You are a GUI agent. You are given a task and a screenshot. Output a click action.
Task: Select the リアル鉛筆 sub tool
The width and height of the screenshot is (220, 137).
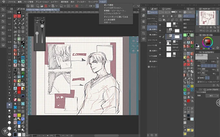[x=152, y=55]
